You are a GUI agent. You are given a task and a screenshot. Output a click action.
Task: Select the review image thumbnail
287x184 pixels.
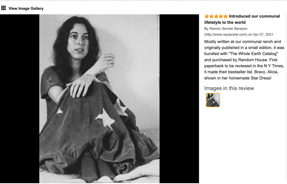tap(213, 100)
